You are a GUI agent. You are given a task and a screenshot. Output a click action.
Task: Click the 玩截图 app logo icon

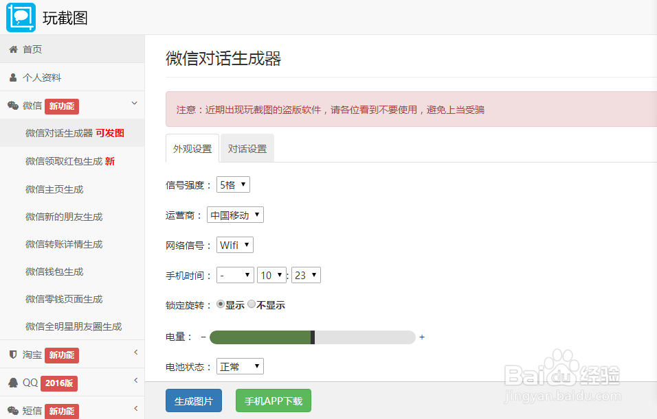tap(21, 19)
